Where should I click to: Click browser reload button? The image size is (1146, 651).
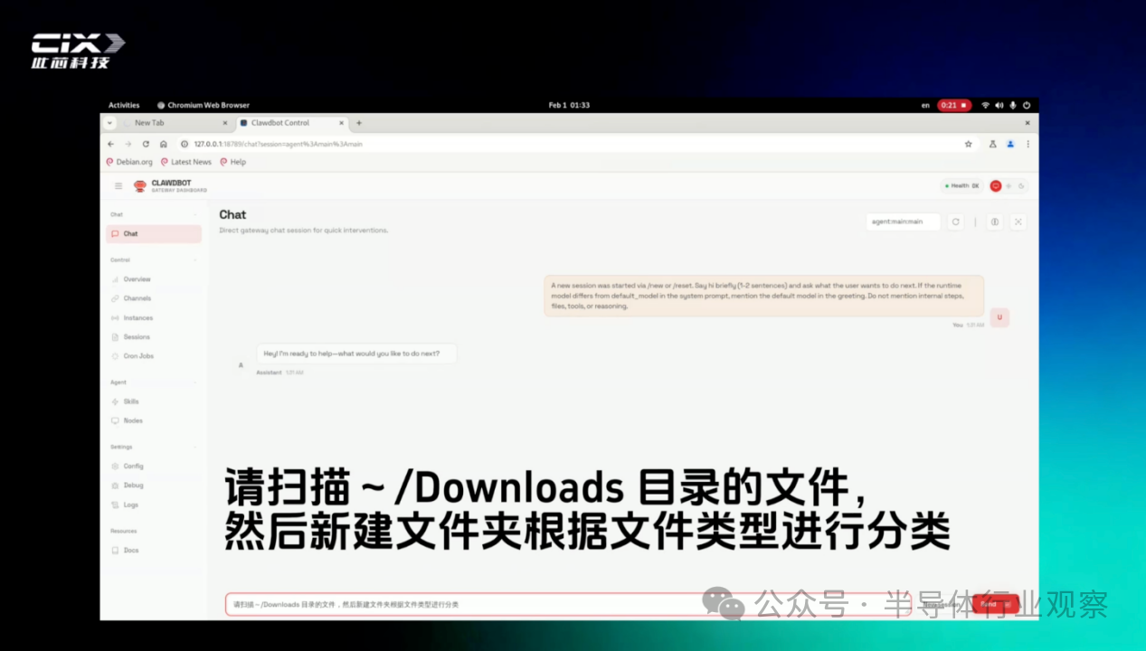coord(146,144)
